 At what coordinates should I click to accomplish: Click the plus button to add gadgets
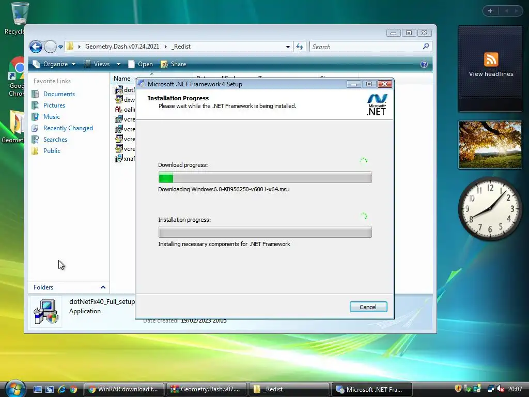(x=490, y=11)
